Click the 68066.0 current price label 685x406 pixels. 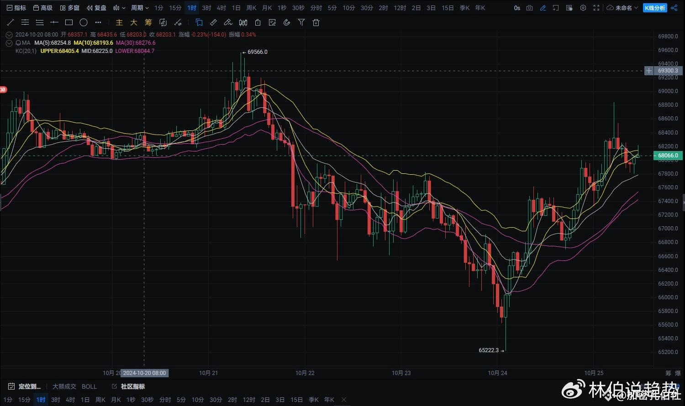pos(669,156)
